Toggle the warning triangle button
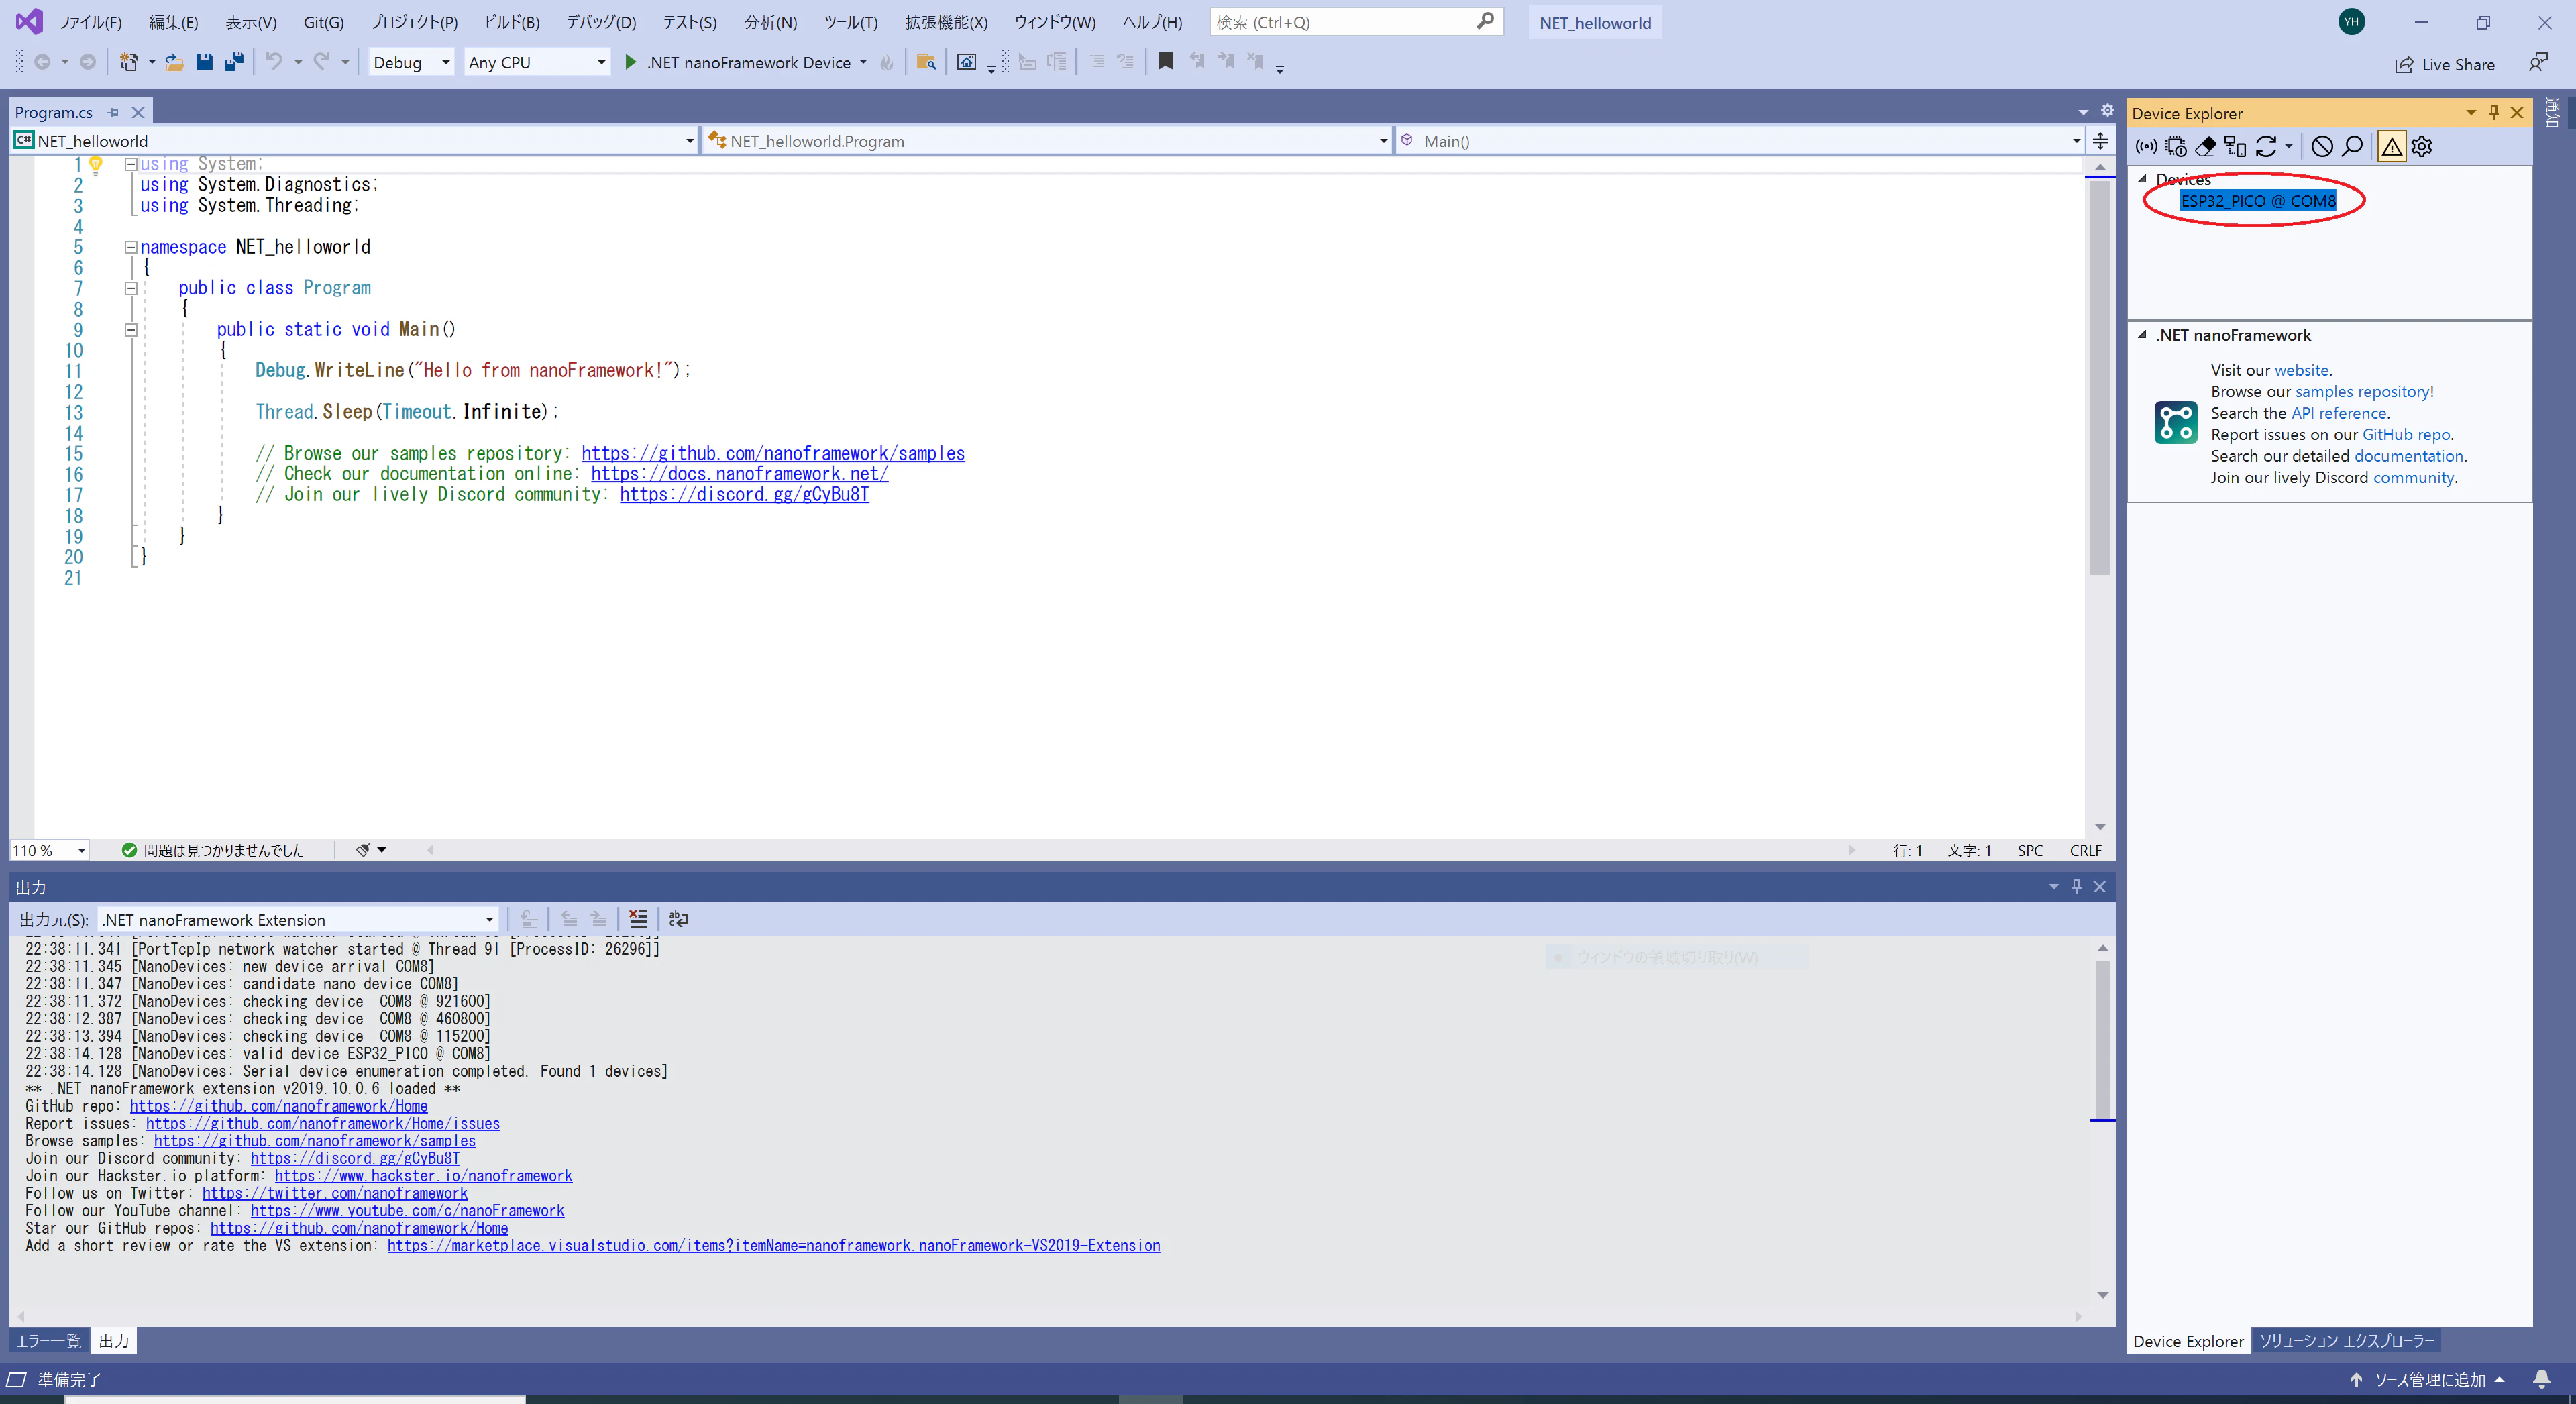 tap(2391, 147)
